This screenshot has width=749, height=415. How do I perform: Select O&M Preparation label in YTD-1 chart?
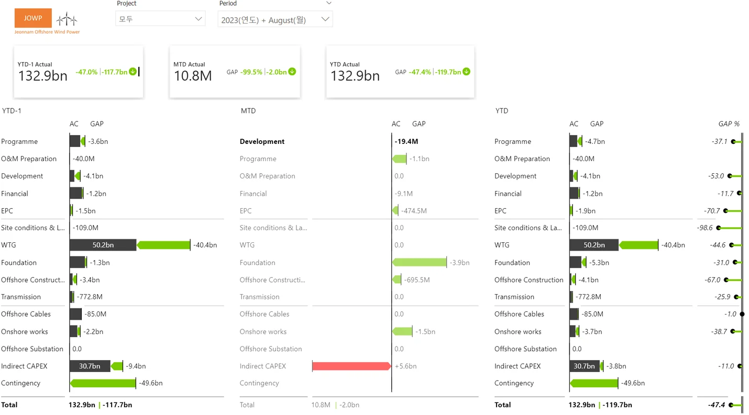coord(29,159)
